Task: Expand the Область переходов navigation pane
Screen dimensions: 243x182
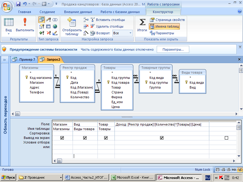Action: 5,60
